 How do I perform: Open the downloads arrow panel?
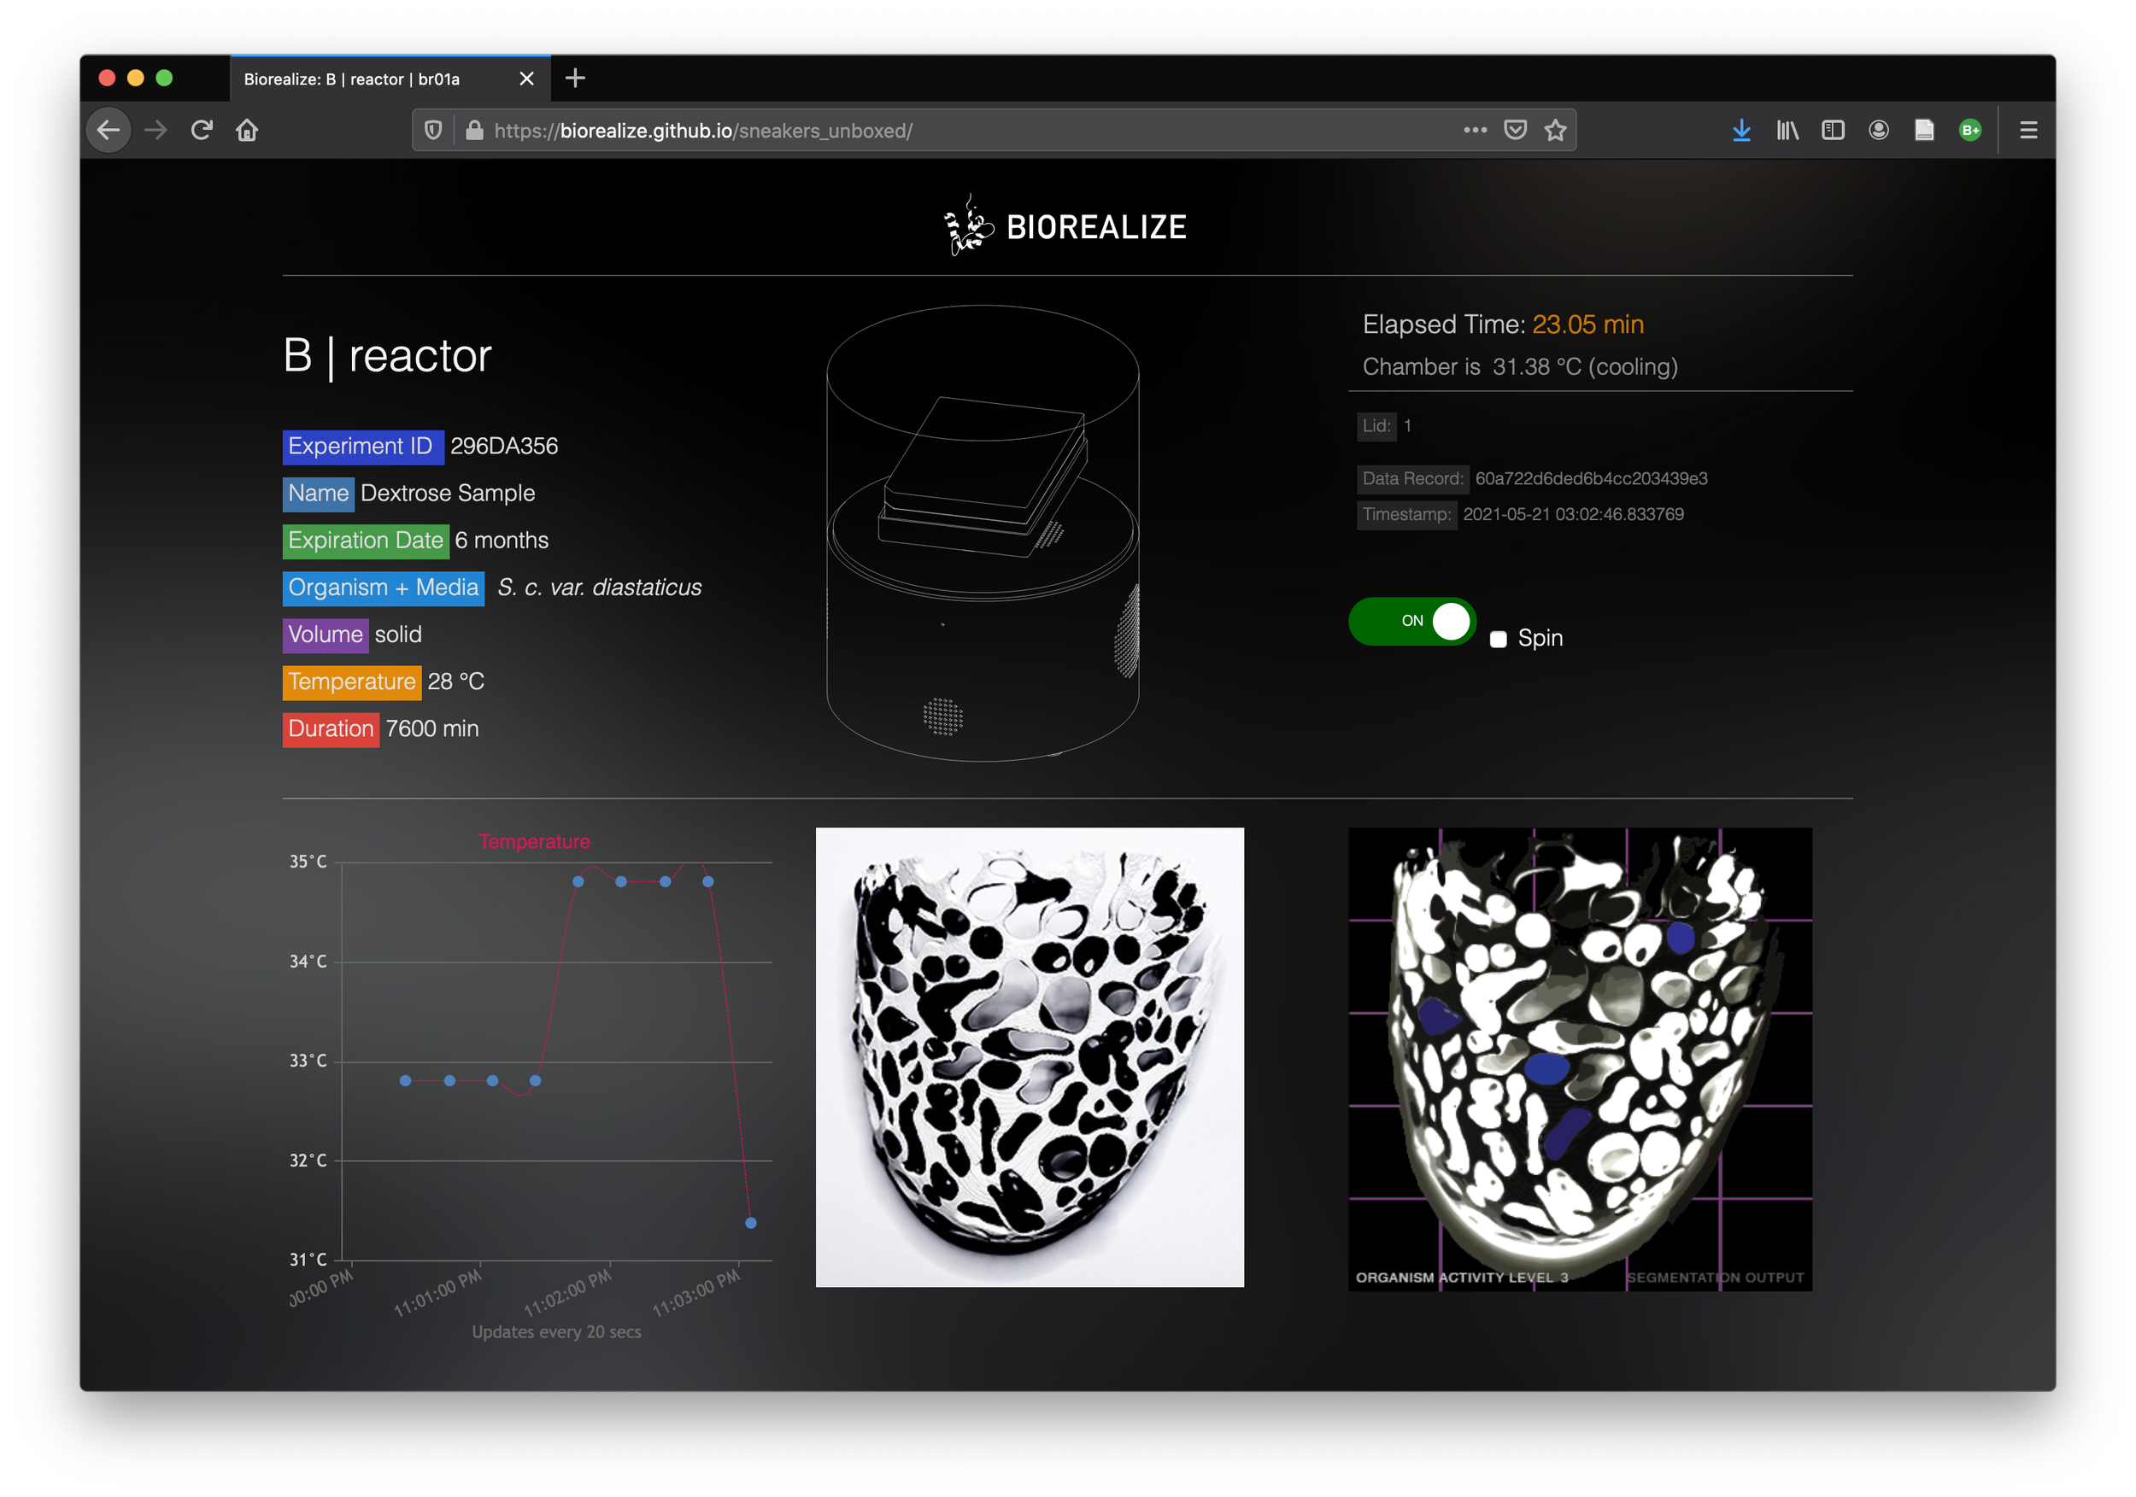1741,130
